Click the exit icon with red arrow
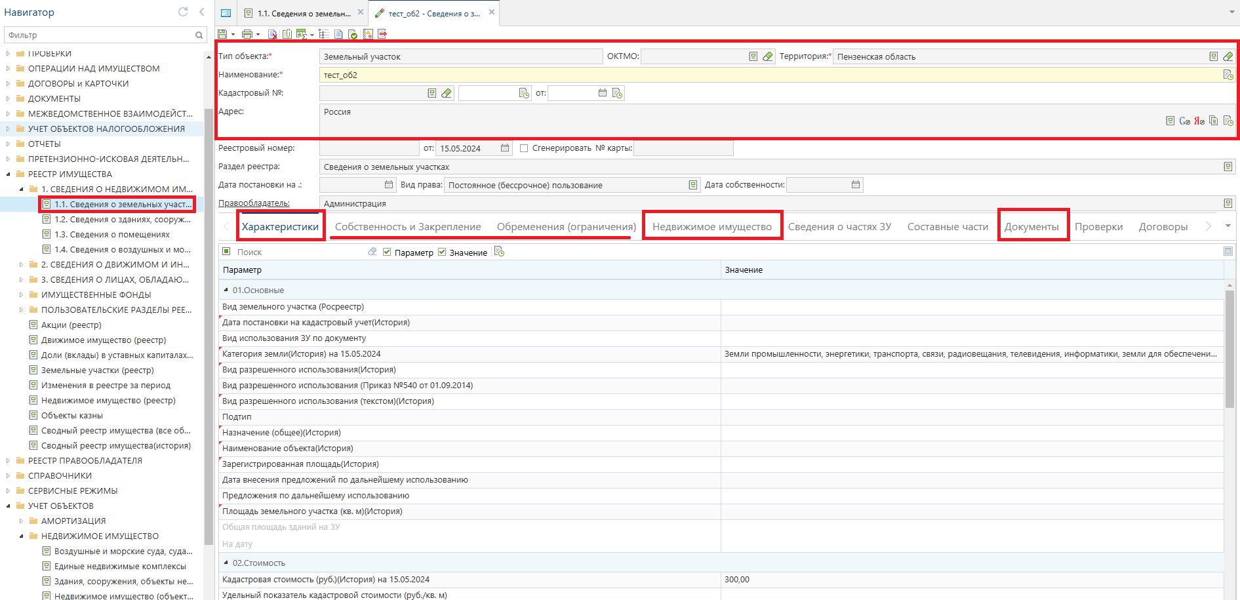The height and width of the screenshot is (600, 1240). [x=382, y=34]
